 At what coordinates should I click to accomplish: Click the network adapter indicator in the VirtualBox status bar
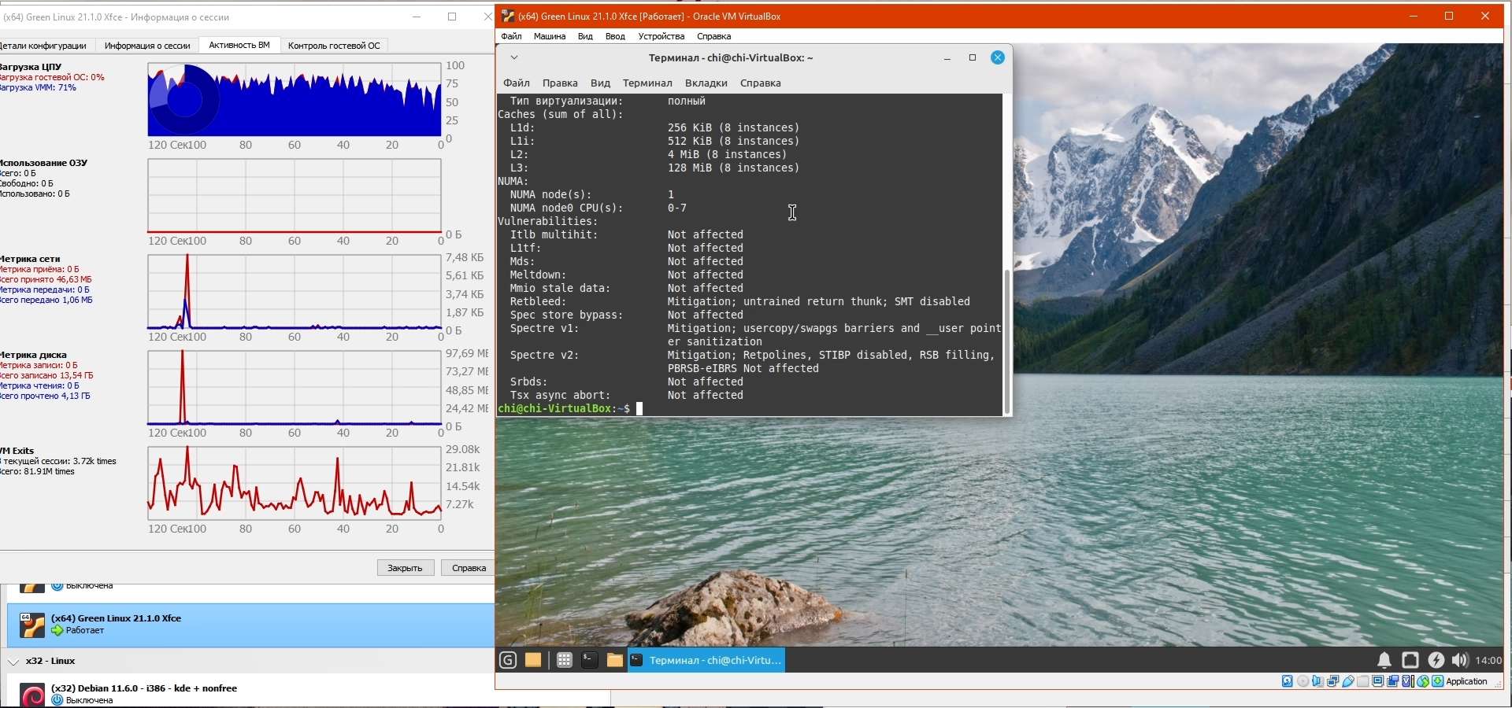click(1332, 681)
